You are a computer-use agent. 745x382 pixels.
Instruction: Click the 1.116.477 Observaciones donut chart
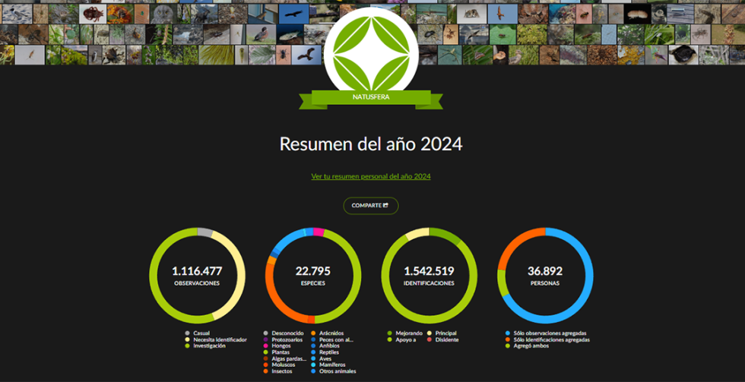[x=197, y=274]
